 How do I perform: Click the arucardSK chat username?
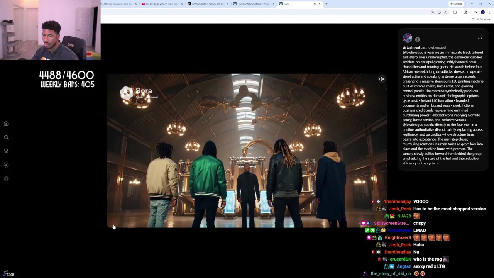(x=400, y=259)
